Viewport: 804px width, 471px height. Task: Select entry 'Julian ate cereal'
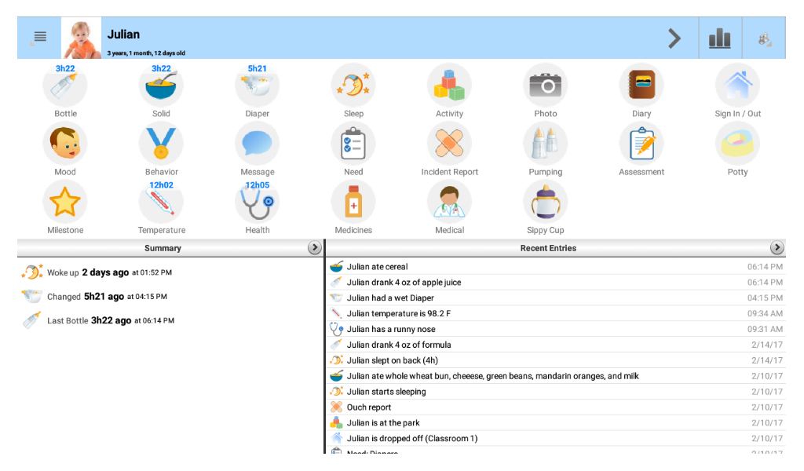point(556,266)
